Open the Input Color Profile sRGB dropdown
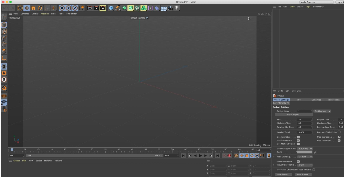Image resolution: width=344 pixels, height=177 pixels. [305, 165]
